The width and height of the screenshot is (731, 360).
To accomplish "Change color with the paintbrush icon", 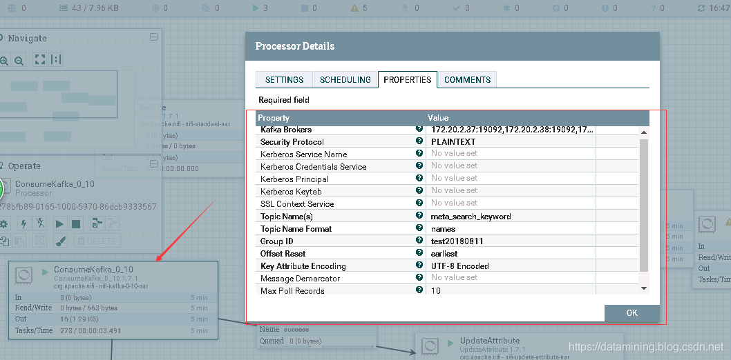I will 61,241.
